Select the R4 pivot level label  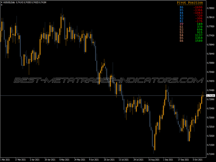tap(181, 13)
